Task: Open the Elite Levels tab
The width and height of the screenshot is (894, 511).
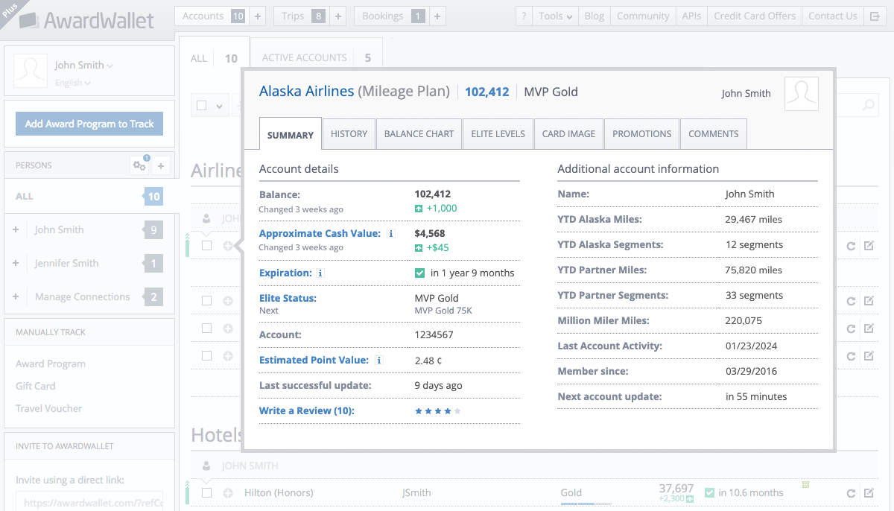Action: pos(498,133)
